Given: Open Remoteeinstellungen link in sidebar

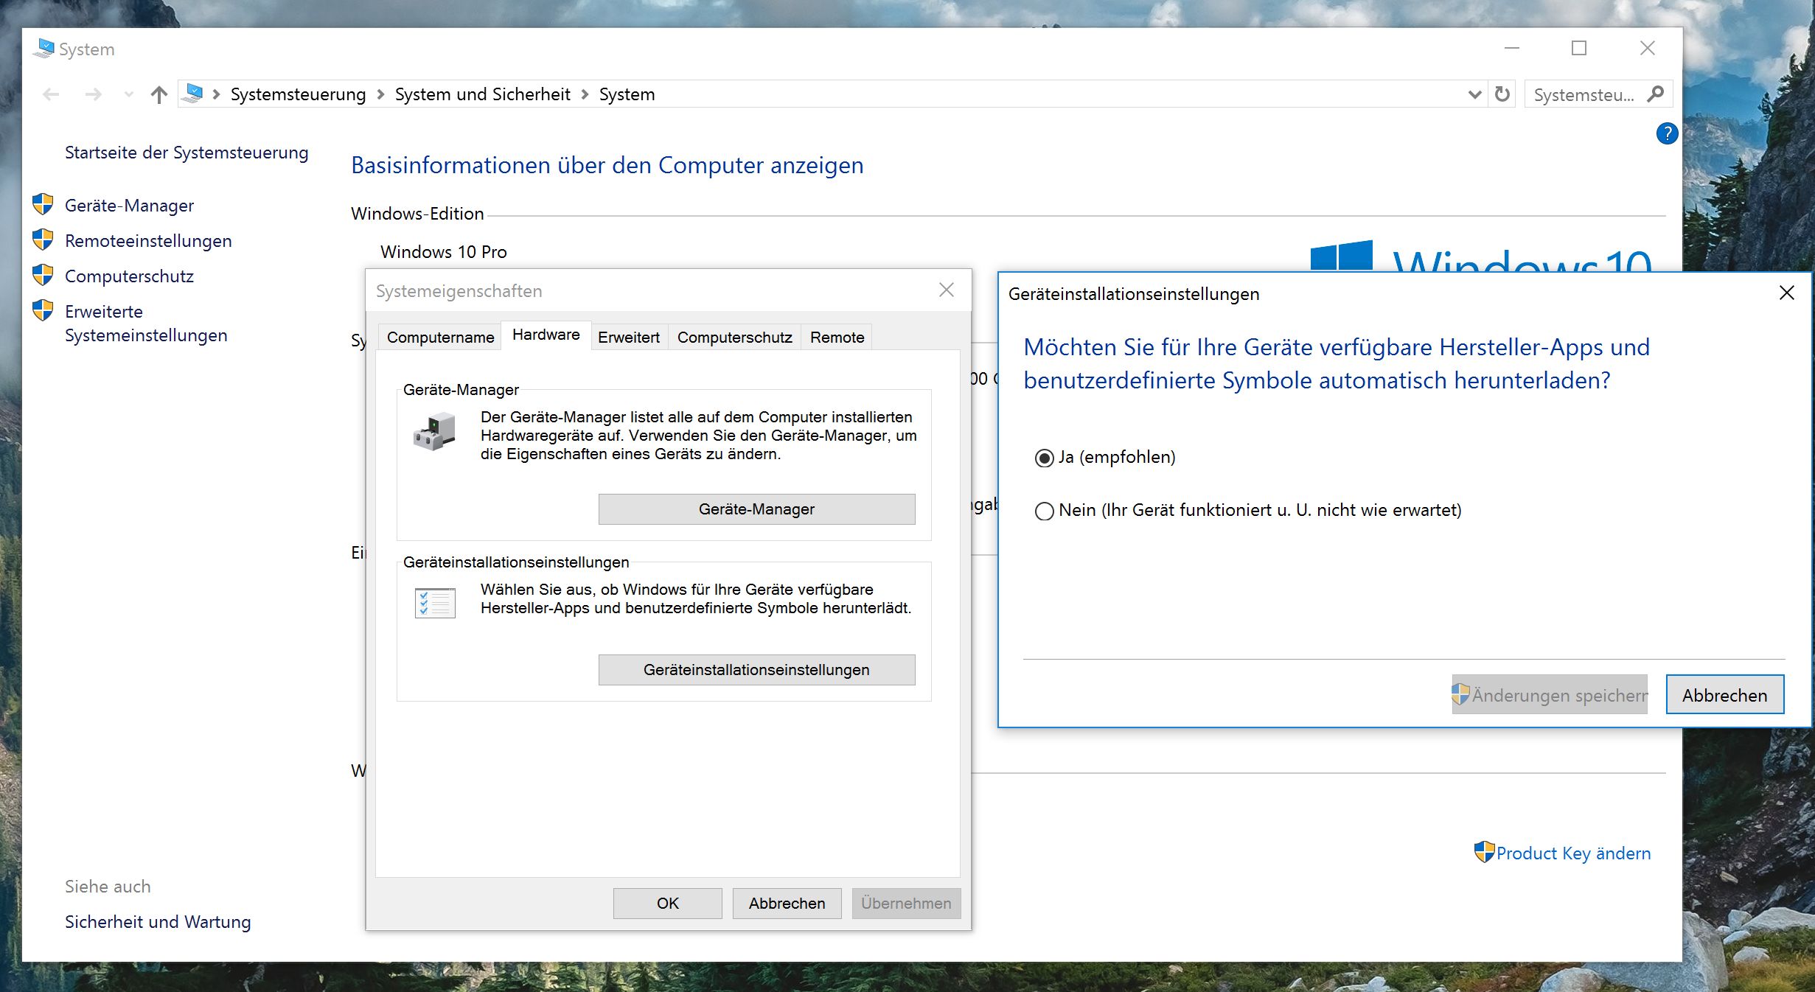Looking at the screenshot, I should (x=148, y=241).
